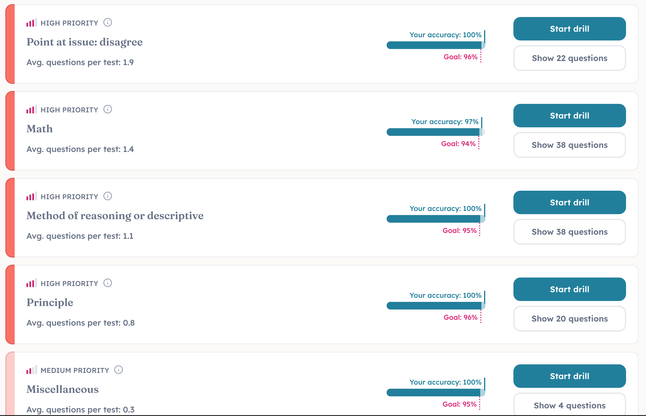Click priority bars icon on Miscellaneous card
The width and height of the screenshot is (646, 416).
coord(31,370)
